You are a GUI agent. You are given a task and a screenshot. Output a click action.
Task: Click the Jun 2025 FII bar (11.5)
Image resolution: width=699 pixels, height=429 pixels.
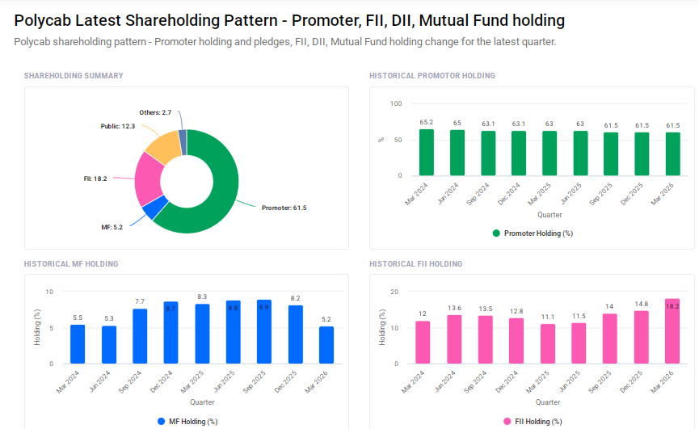pos(579,343)
